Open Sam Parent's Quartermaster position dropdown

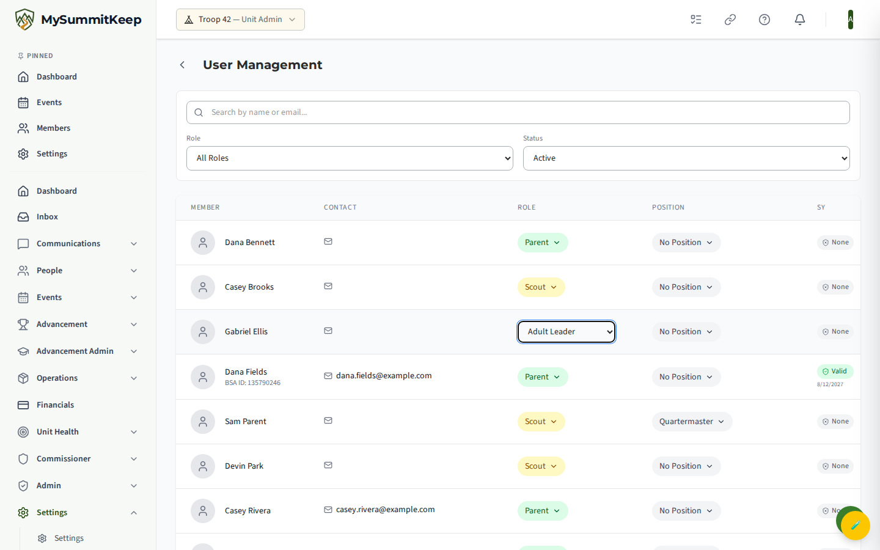coord(692,422)
